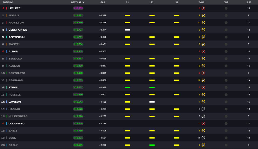Click the GAP column header
This screenshot has height=149, width=258.
click(x=103, y=2)
